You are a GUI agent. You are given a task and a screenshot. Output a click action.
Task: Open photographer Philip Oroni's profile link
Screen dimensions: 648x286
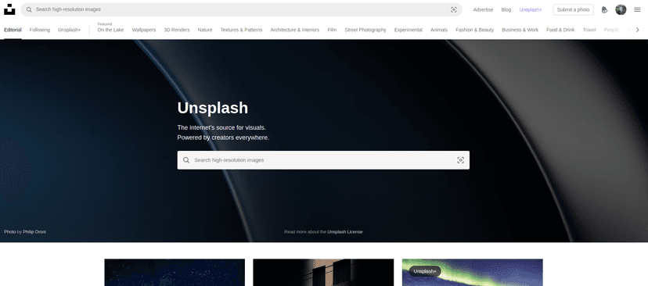[x=34, y=232]
